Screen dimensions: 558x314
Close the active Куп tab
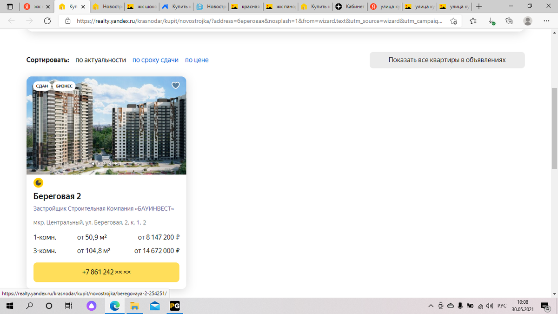[x=83, y=7]
